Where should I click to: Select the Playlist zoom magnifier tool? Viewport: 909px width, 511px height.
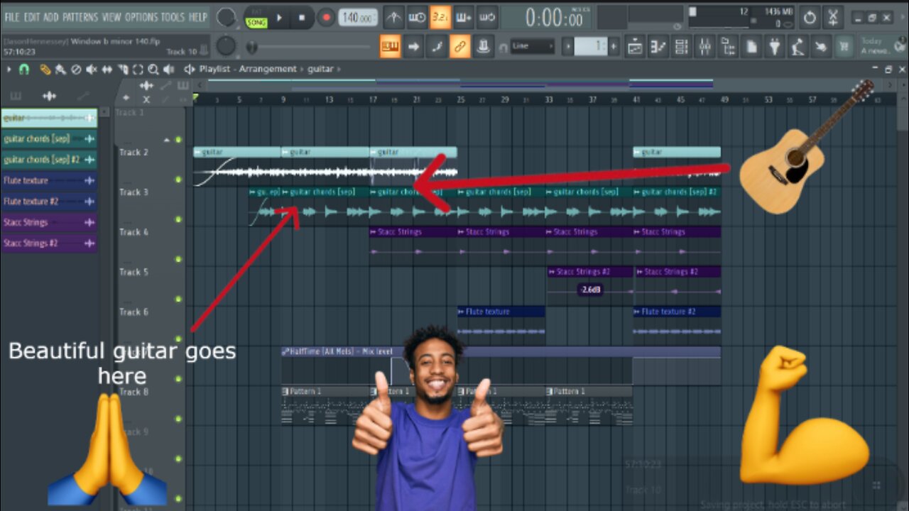click(x=153, y=70)
